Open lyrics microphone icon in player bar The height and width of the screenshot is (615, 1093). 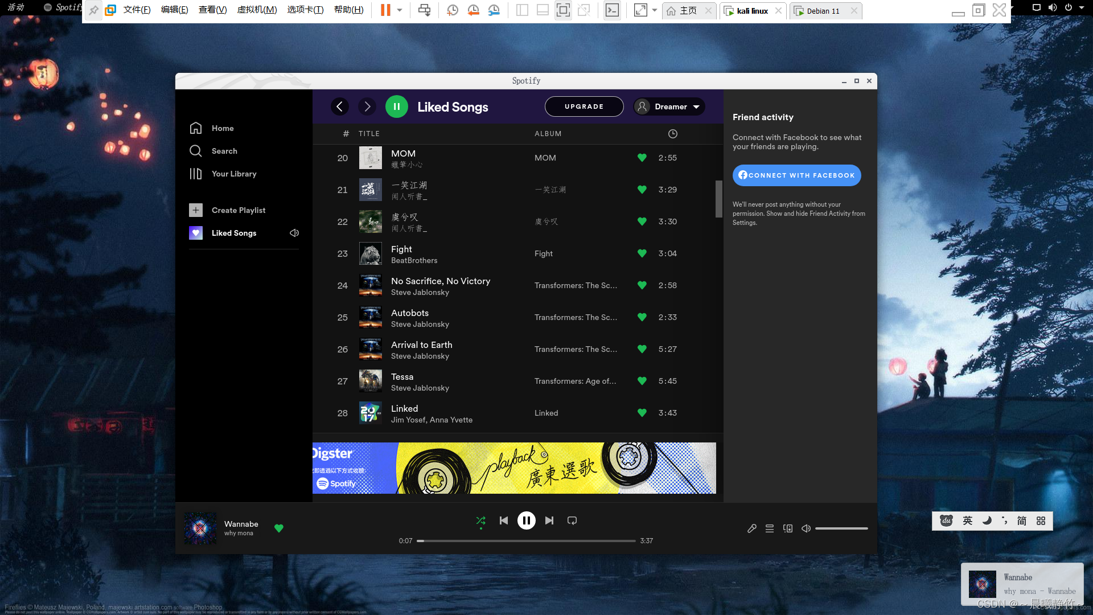[x=752, y=528]
